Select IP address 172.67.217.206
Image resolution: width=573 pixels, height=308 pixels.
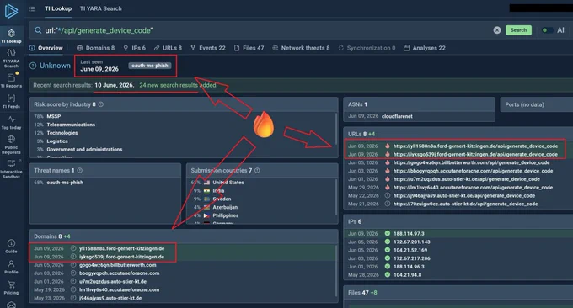coord(412,258)
